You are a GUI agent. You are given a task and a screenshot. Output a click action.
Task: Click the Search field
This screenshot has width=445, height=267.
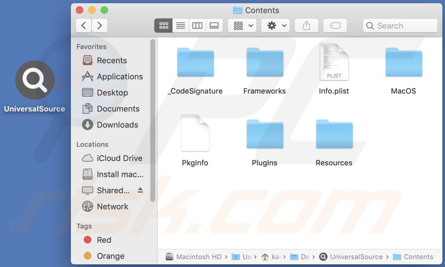pyautogui.click(x=400, y=25)
